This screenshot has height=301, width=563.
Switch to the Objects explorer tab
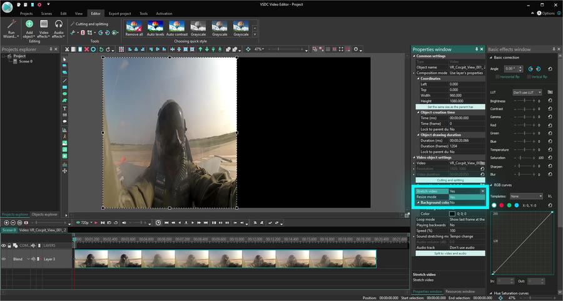pyautogui.click(x=44, y=215)
